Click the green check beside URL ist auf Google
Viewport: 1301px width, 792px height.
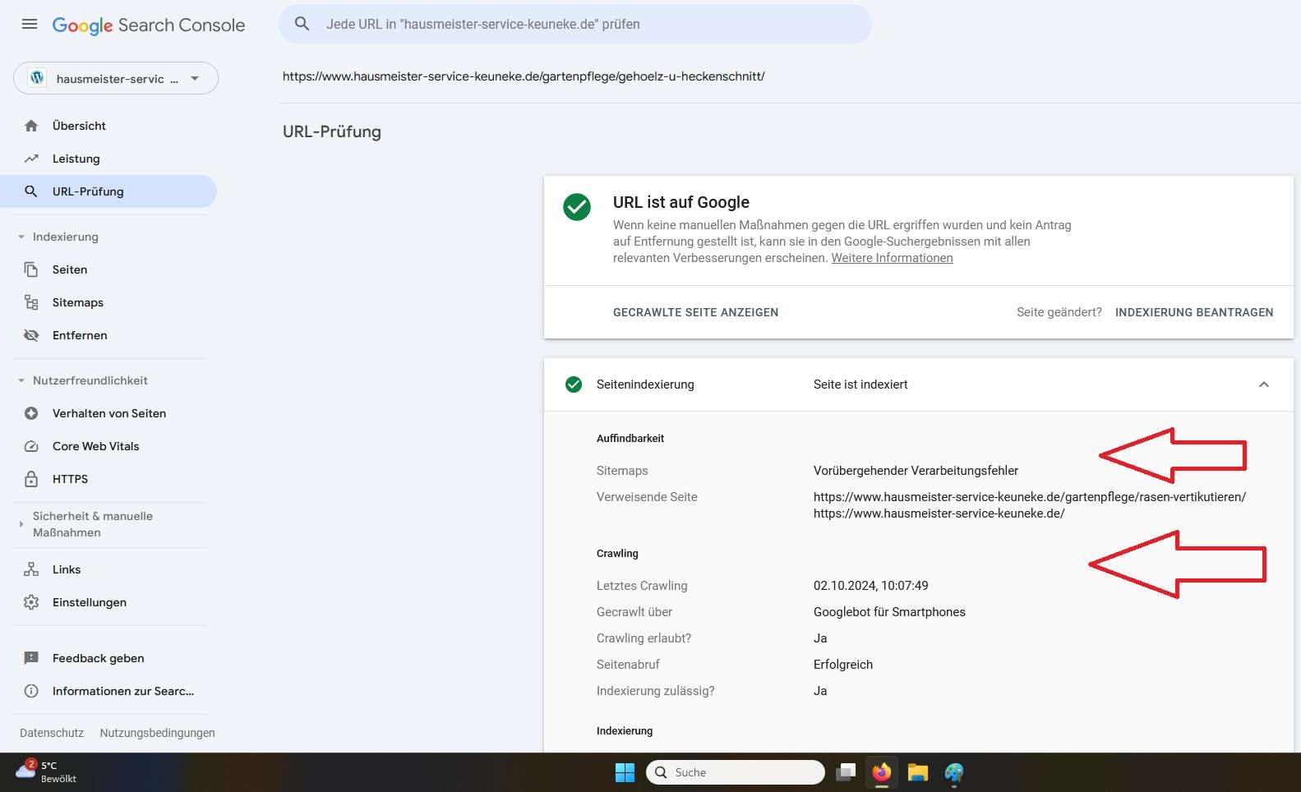tap(577, 207)
